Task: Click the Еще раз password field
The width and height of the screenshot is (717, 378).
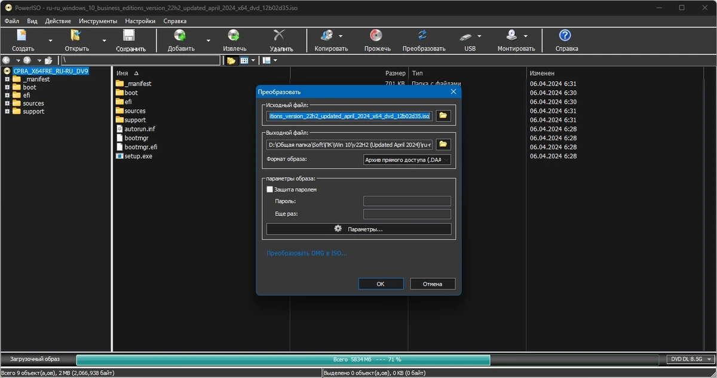Action: 407,214
